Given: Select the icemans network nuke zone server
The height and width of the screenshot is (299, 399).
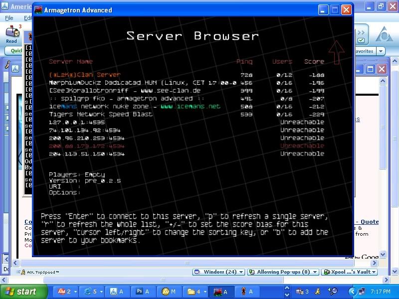Looking at the screenshot, I should pyautogui.click(x=187, y=107).
